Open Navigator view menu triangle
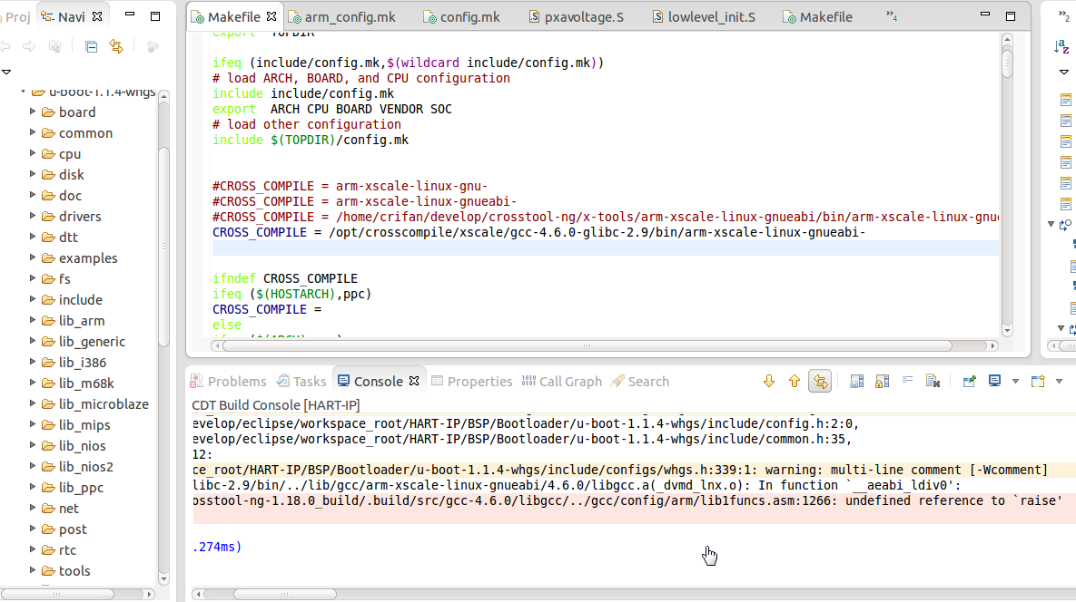The width and height of the screenshot is (1076, 602). 6,72
